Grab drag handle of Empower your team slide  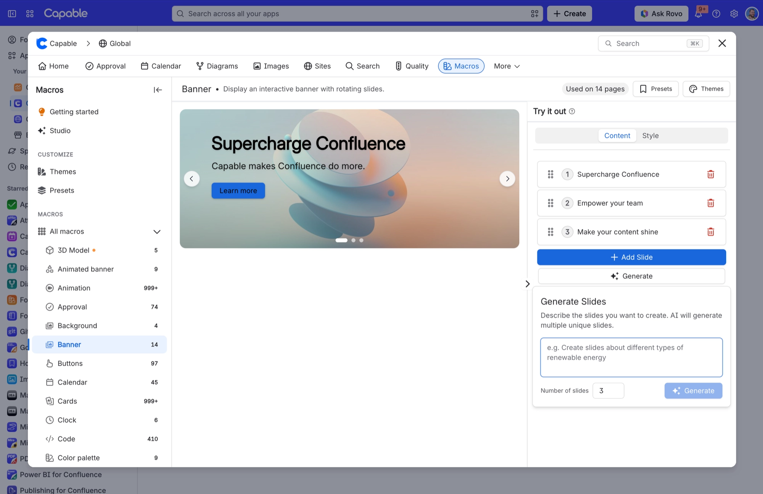pyautogui.click(x=551, y=203)
